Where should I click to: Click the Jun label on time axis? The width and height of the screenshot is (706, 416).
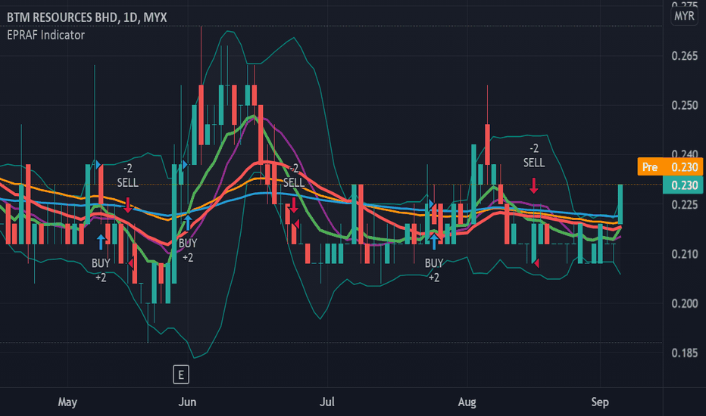click(x=187, y=402)
